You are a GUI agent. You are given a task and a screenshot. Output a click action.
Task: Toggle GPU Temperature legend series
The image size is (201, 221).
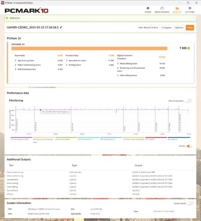click(x=111, y=138)
